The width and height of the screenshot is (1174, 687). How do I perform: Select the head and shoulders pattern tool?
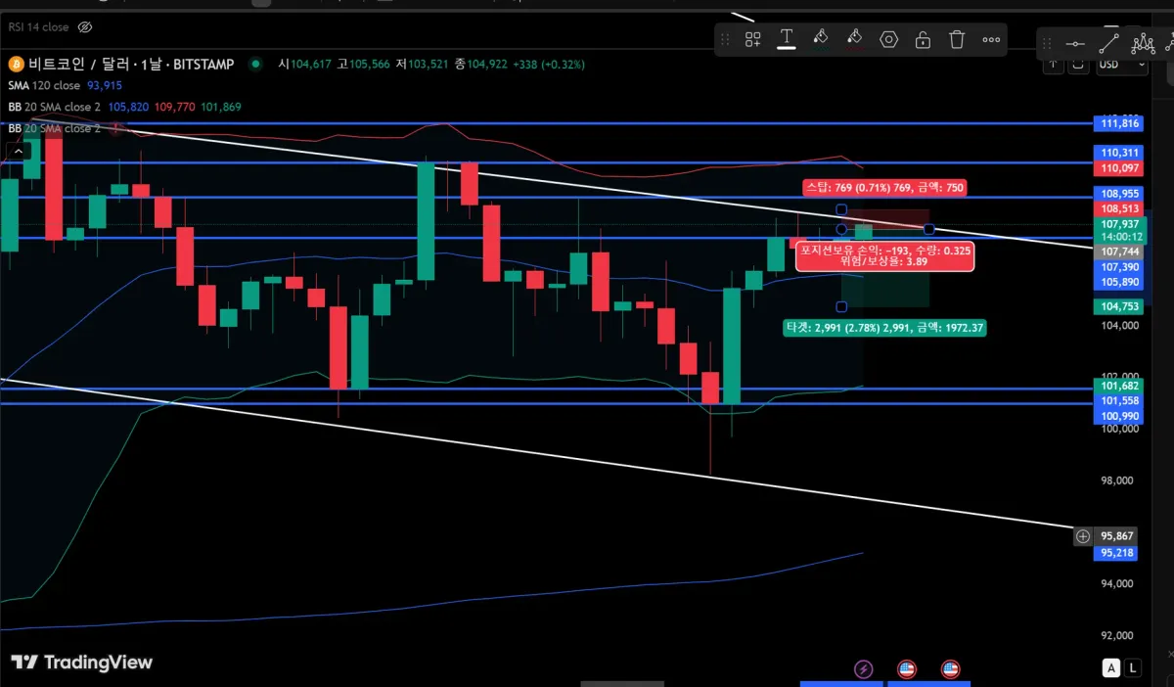click(x=1143, y=43)
